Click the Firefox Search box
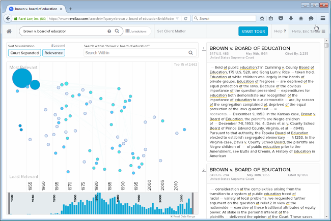Viewport: 331px width, 221px height. [x=224, y=18]
